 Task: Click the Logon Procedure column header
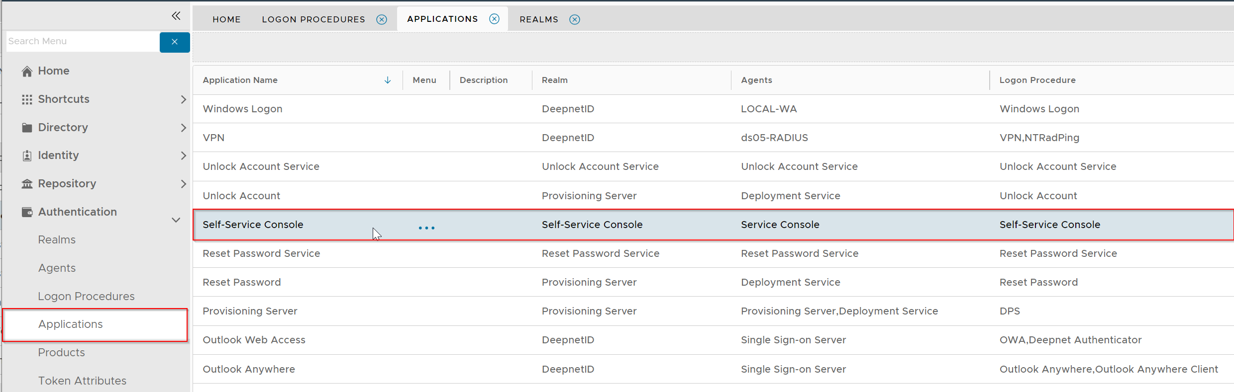tap(1037, 80)
